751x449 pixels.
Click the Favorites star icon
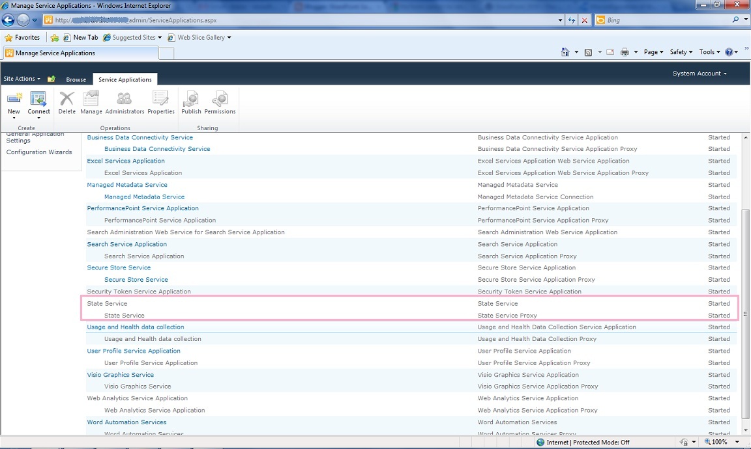click(8, 37)
